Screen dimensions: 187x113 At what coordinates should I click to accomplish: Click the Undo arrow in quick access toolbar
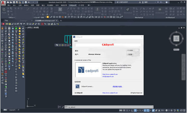tap(29, 2)
